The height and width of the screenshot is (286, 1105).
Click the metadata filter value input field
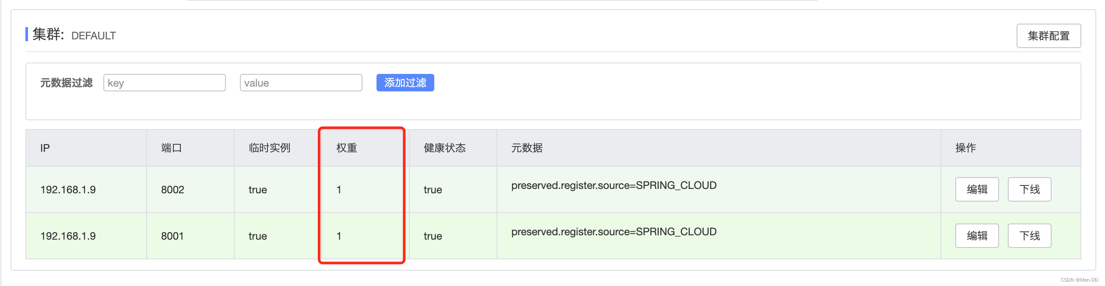(x=300, y=83)
